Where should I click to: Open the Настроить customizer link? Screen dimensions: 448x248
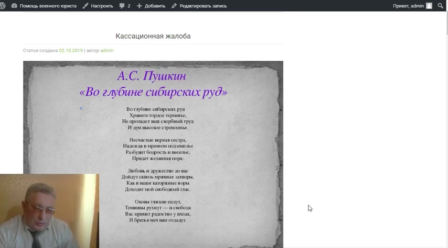click(x=102, y=6)
